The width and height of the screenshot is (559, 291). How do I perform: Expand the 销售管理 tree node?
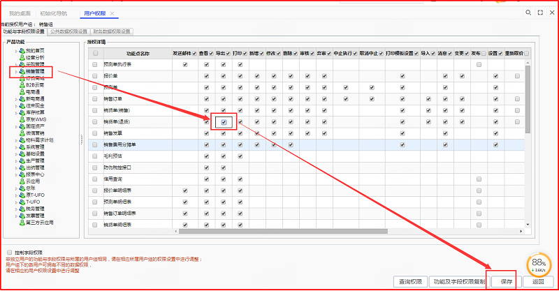(16, 71)
